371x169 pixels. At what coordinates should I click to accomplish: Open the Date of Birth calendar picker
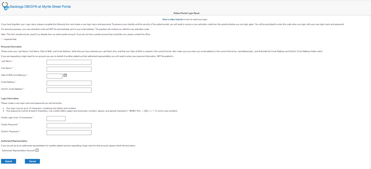point(66,75)
